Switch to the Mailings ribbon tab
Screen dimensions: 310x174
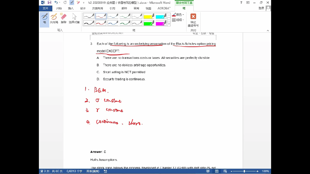(124, 8)
